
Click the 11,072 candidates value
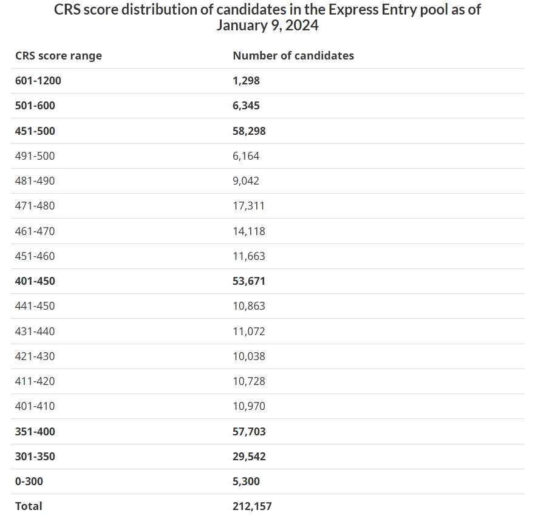click(249, 332)
